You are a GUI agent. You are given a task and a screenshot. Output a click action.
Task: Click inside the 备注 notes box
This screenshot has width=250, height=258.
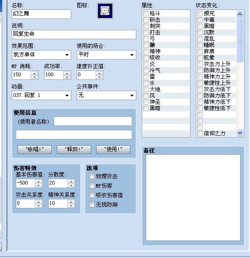click(x=193, y=198)
